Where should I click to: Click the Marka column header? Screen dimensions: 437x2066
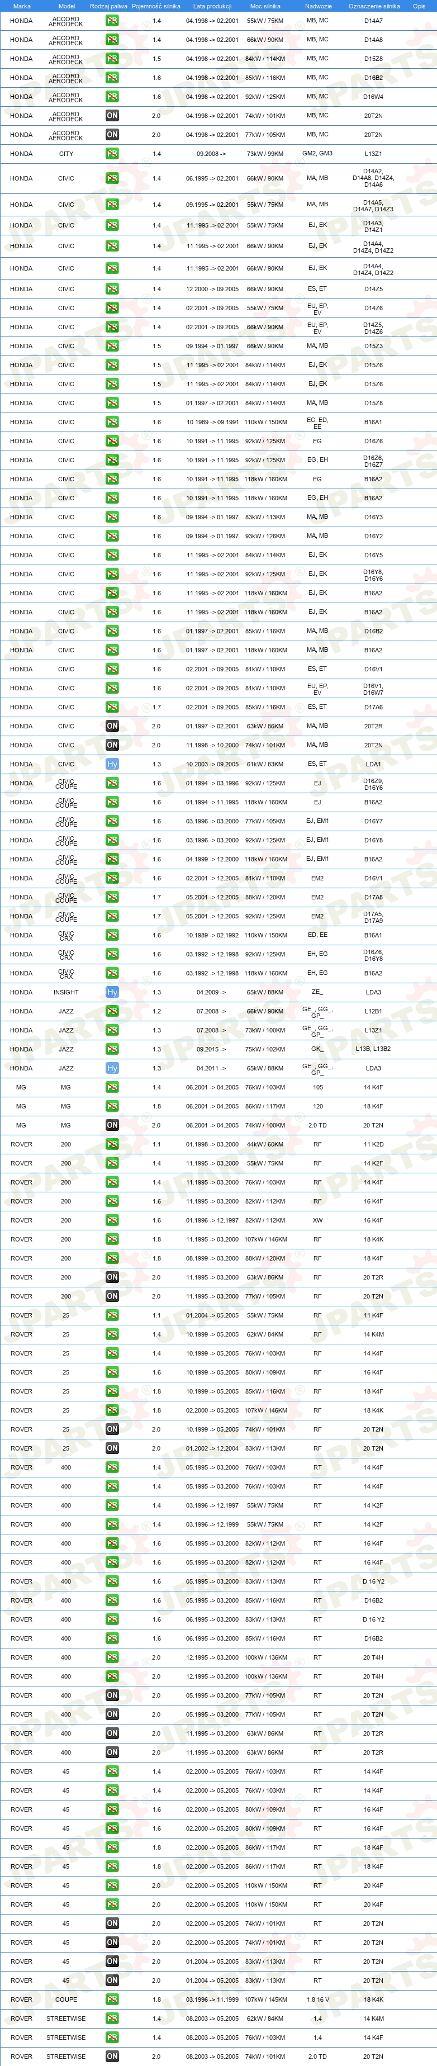[22, 6]
